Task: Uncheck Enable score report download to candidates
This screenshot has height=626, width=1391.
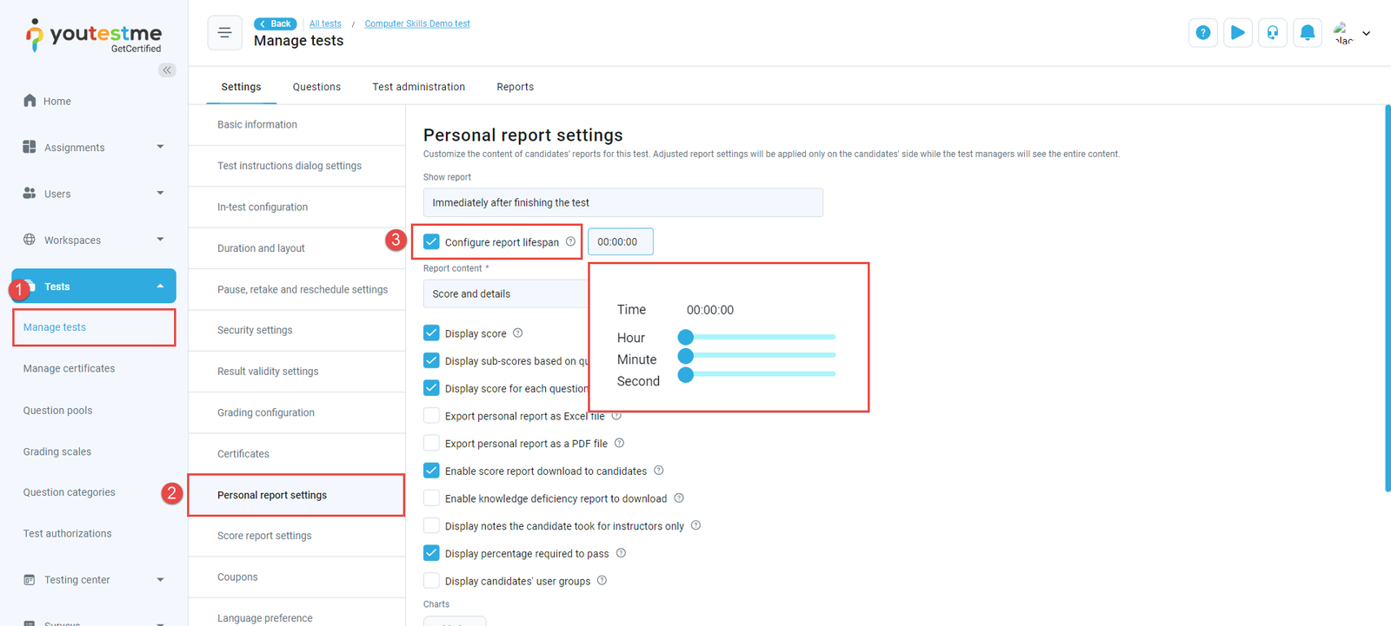Action: click(x=431, y=471)
